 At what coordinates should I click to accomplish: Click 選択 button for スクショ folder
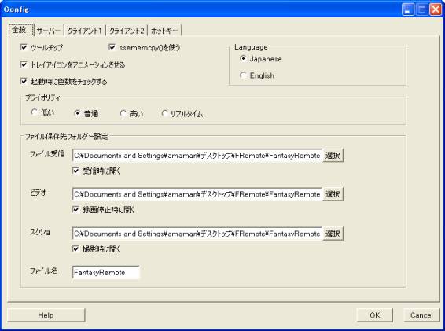pyautogui.click(x=333, y=234)
